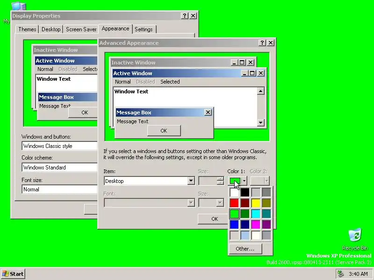
Task: Select the yellow color swatch
Action: (x=256, y=203)
